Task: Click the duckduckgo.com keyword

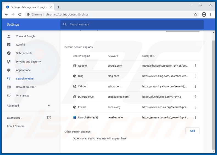Action: pos(118,97)
